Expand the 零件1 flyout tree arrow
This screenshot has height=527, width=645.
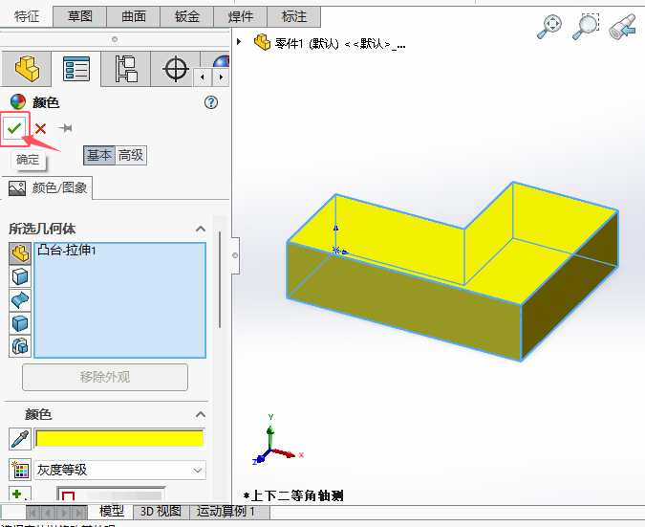coord(239,42)
